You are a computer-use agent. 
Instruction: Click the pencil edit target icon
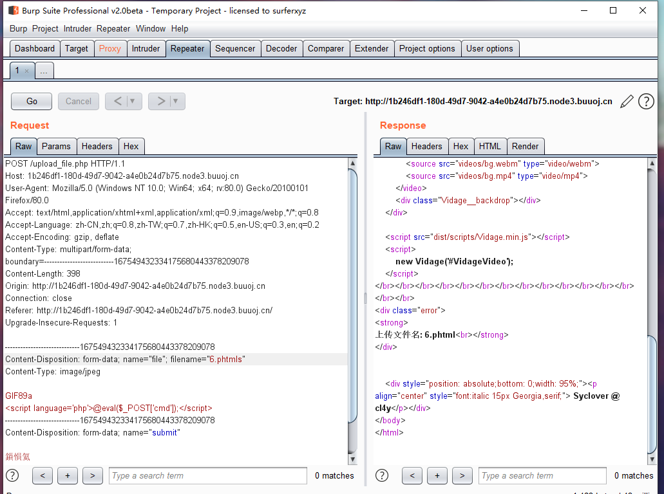point(627,102)
